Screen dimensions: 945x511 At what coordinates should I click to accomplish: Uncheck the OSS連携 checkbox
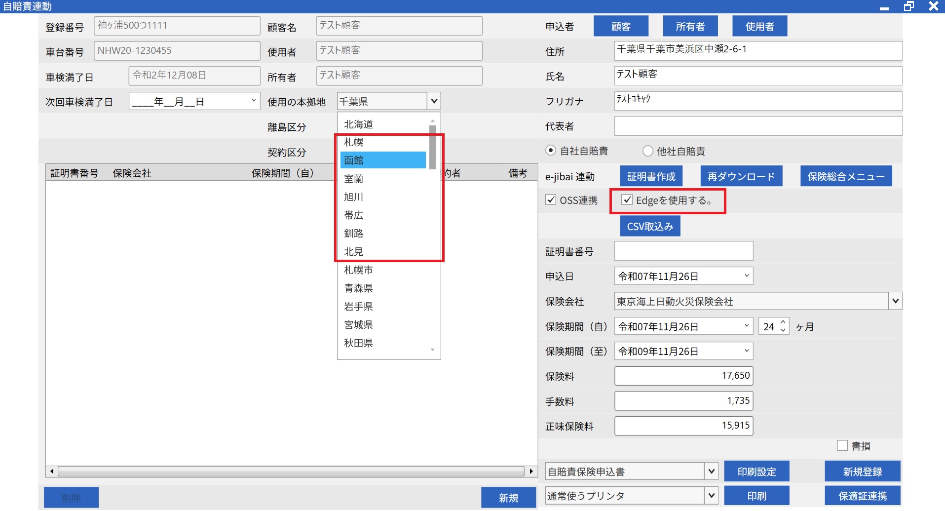[551, 200]
